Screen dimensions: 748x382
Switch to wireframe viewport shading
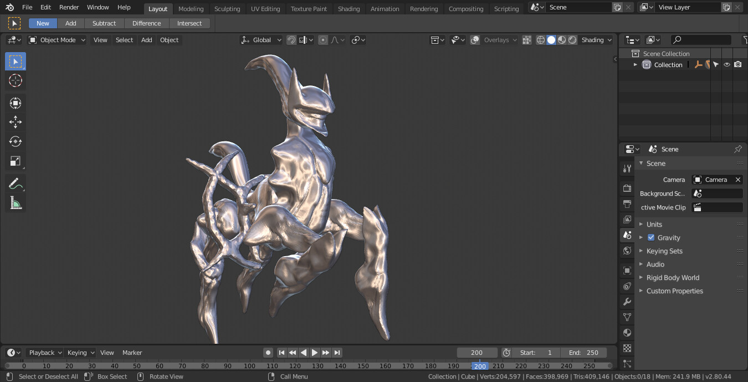coord(541,40)
